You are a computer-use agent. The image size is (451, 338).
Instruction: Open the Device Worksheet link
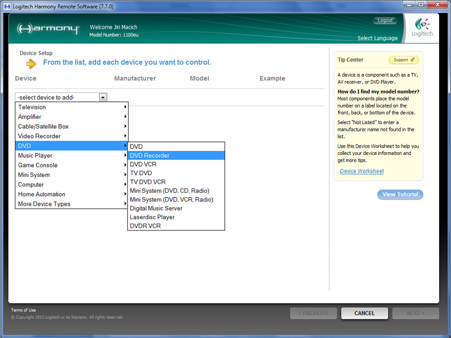tap(361, 171)
